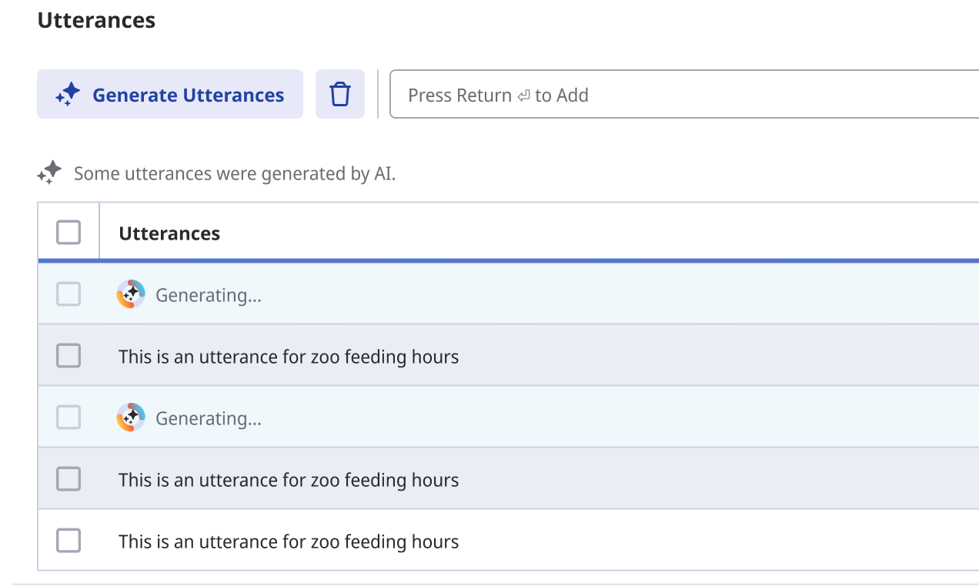This screenshot has height=587, width=979.
Task: Click the AI sparkle icon beside the notice
Action: [50, 173]
